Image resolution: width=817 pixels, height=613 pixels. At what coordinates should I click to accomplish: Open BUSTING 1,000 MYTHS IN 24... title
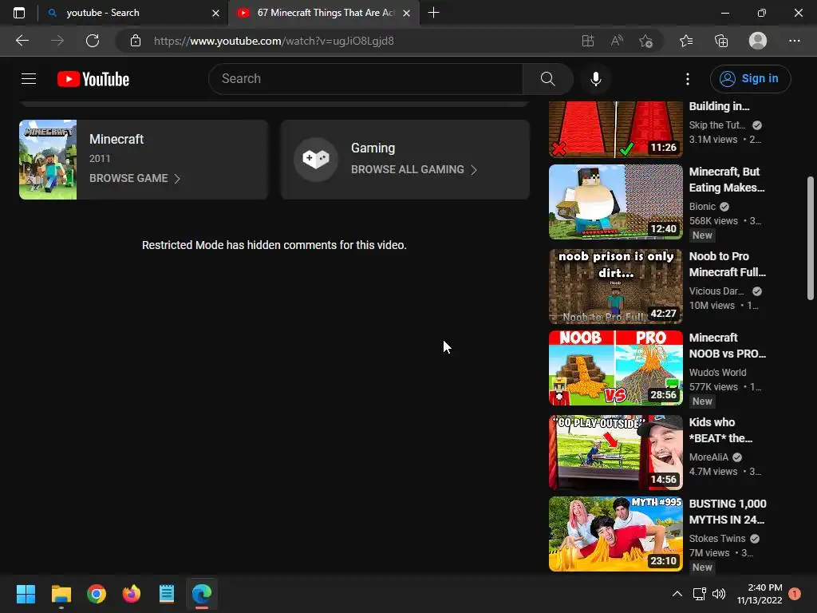click(x=728, y=512)
